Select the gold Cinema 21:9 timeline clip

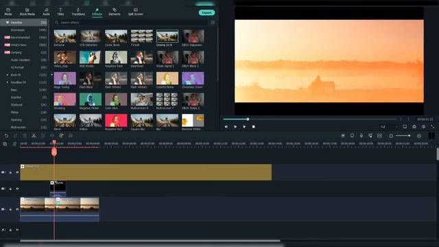coord(145,172)
